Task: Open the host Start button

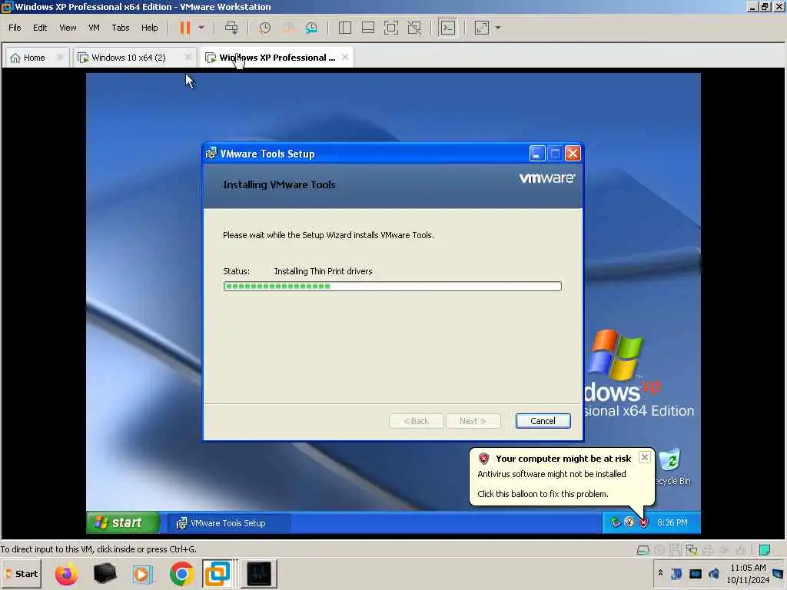Action: (22, 574)
